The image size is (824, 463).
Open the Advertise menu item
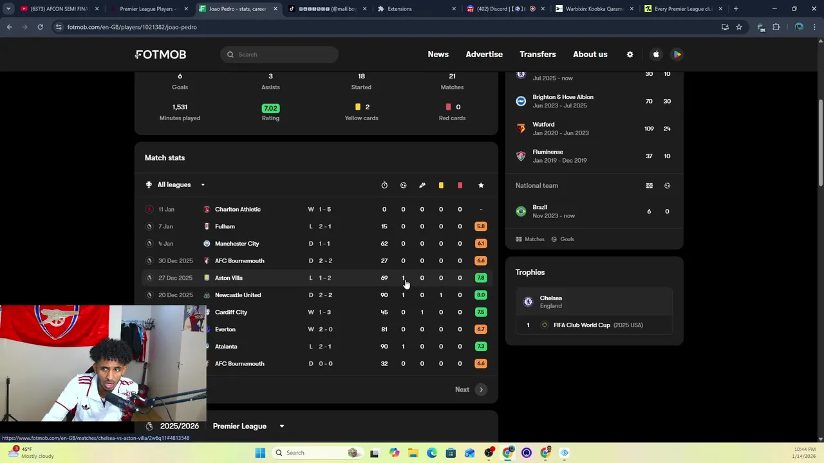(484, 55)
